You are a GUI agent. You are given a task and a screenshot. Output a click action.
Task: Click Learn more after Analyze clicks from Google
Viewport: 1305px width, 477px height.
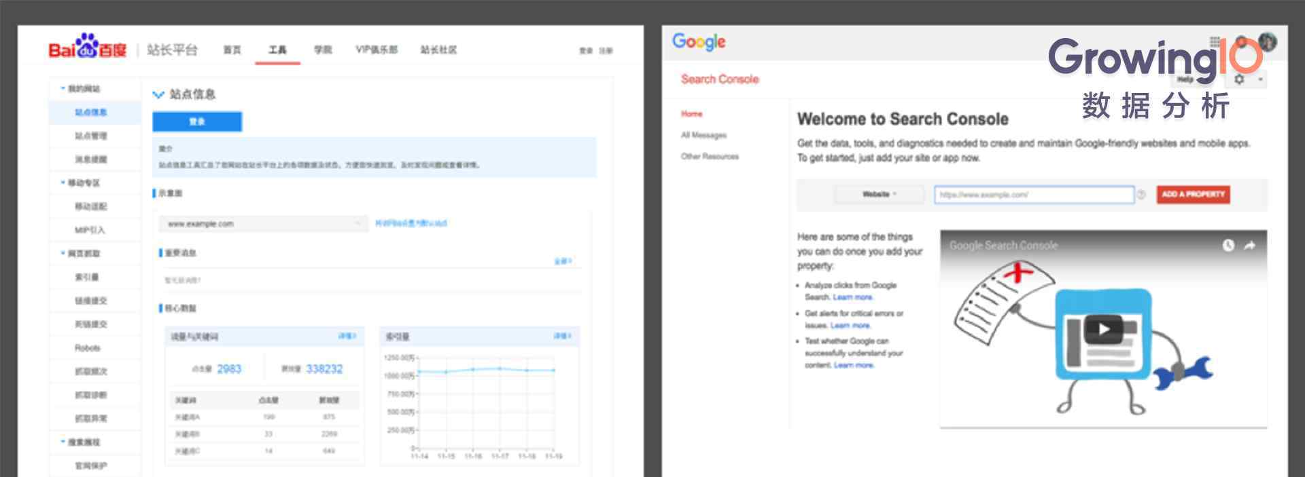pyautogui.click(x=853, y=297)
